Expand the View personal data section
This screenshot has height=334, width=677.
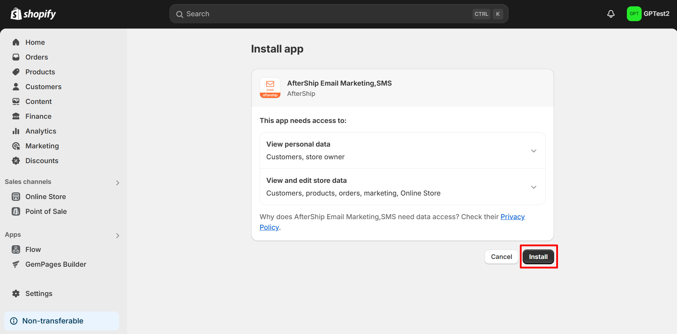click(x=533, y=151)
